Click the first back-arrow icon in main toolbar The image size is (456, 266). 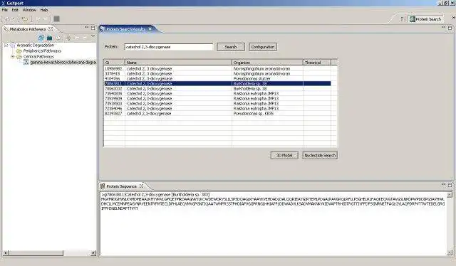(6, 19)
